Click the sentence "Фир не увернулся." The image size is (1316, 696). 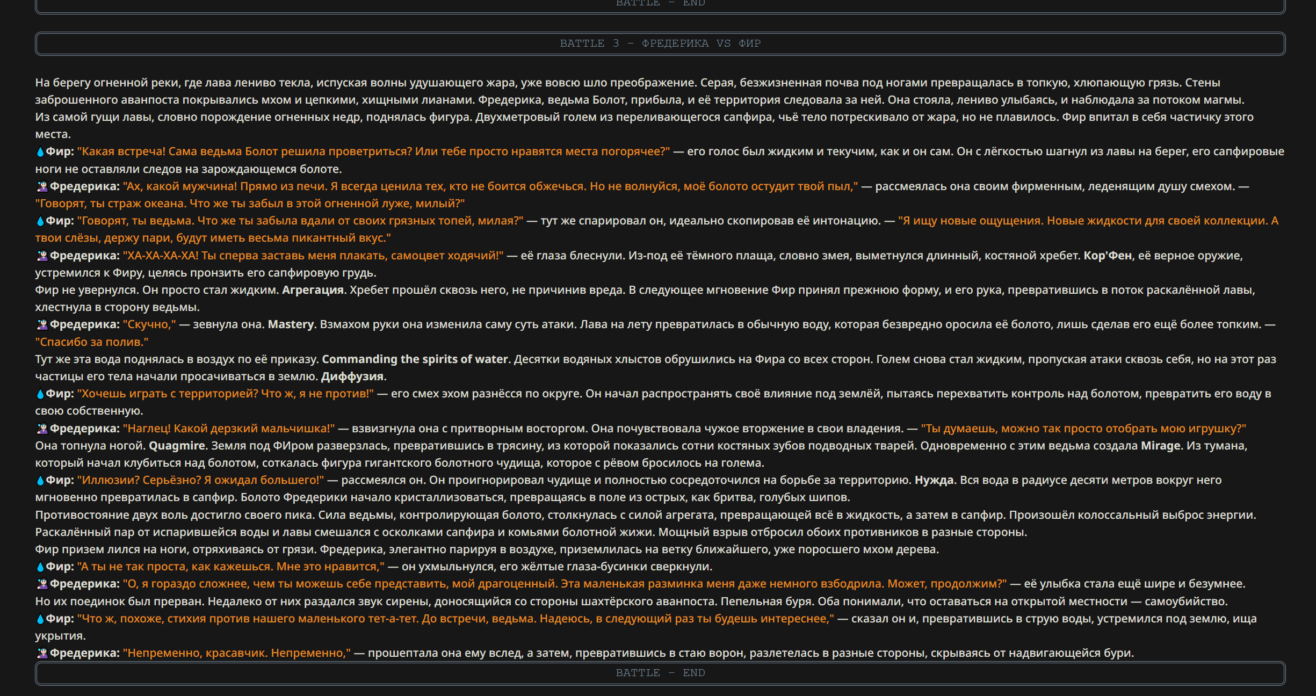(x=87, y=290)
